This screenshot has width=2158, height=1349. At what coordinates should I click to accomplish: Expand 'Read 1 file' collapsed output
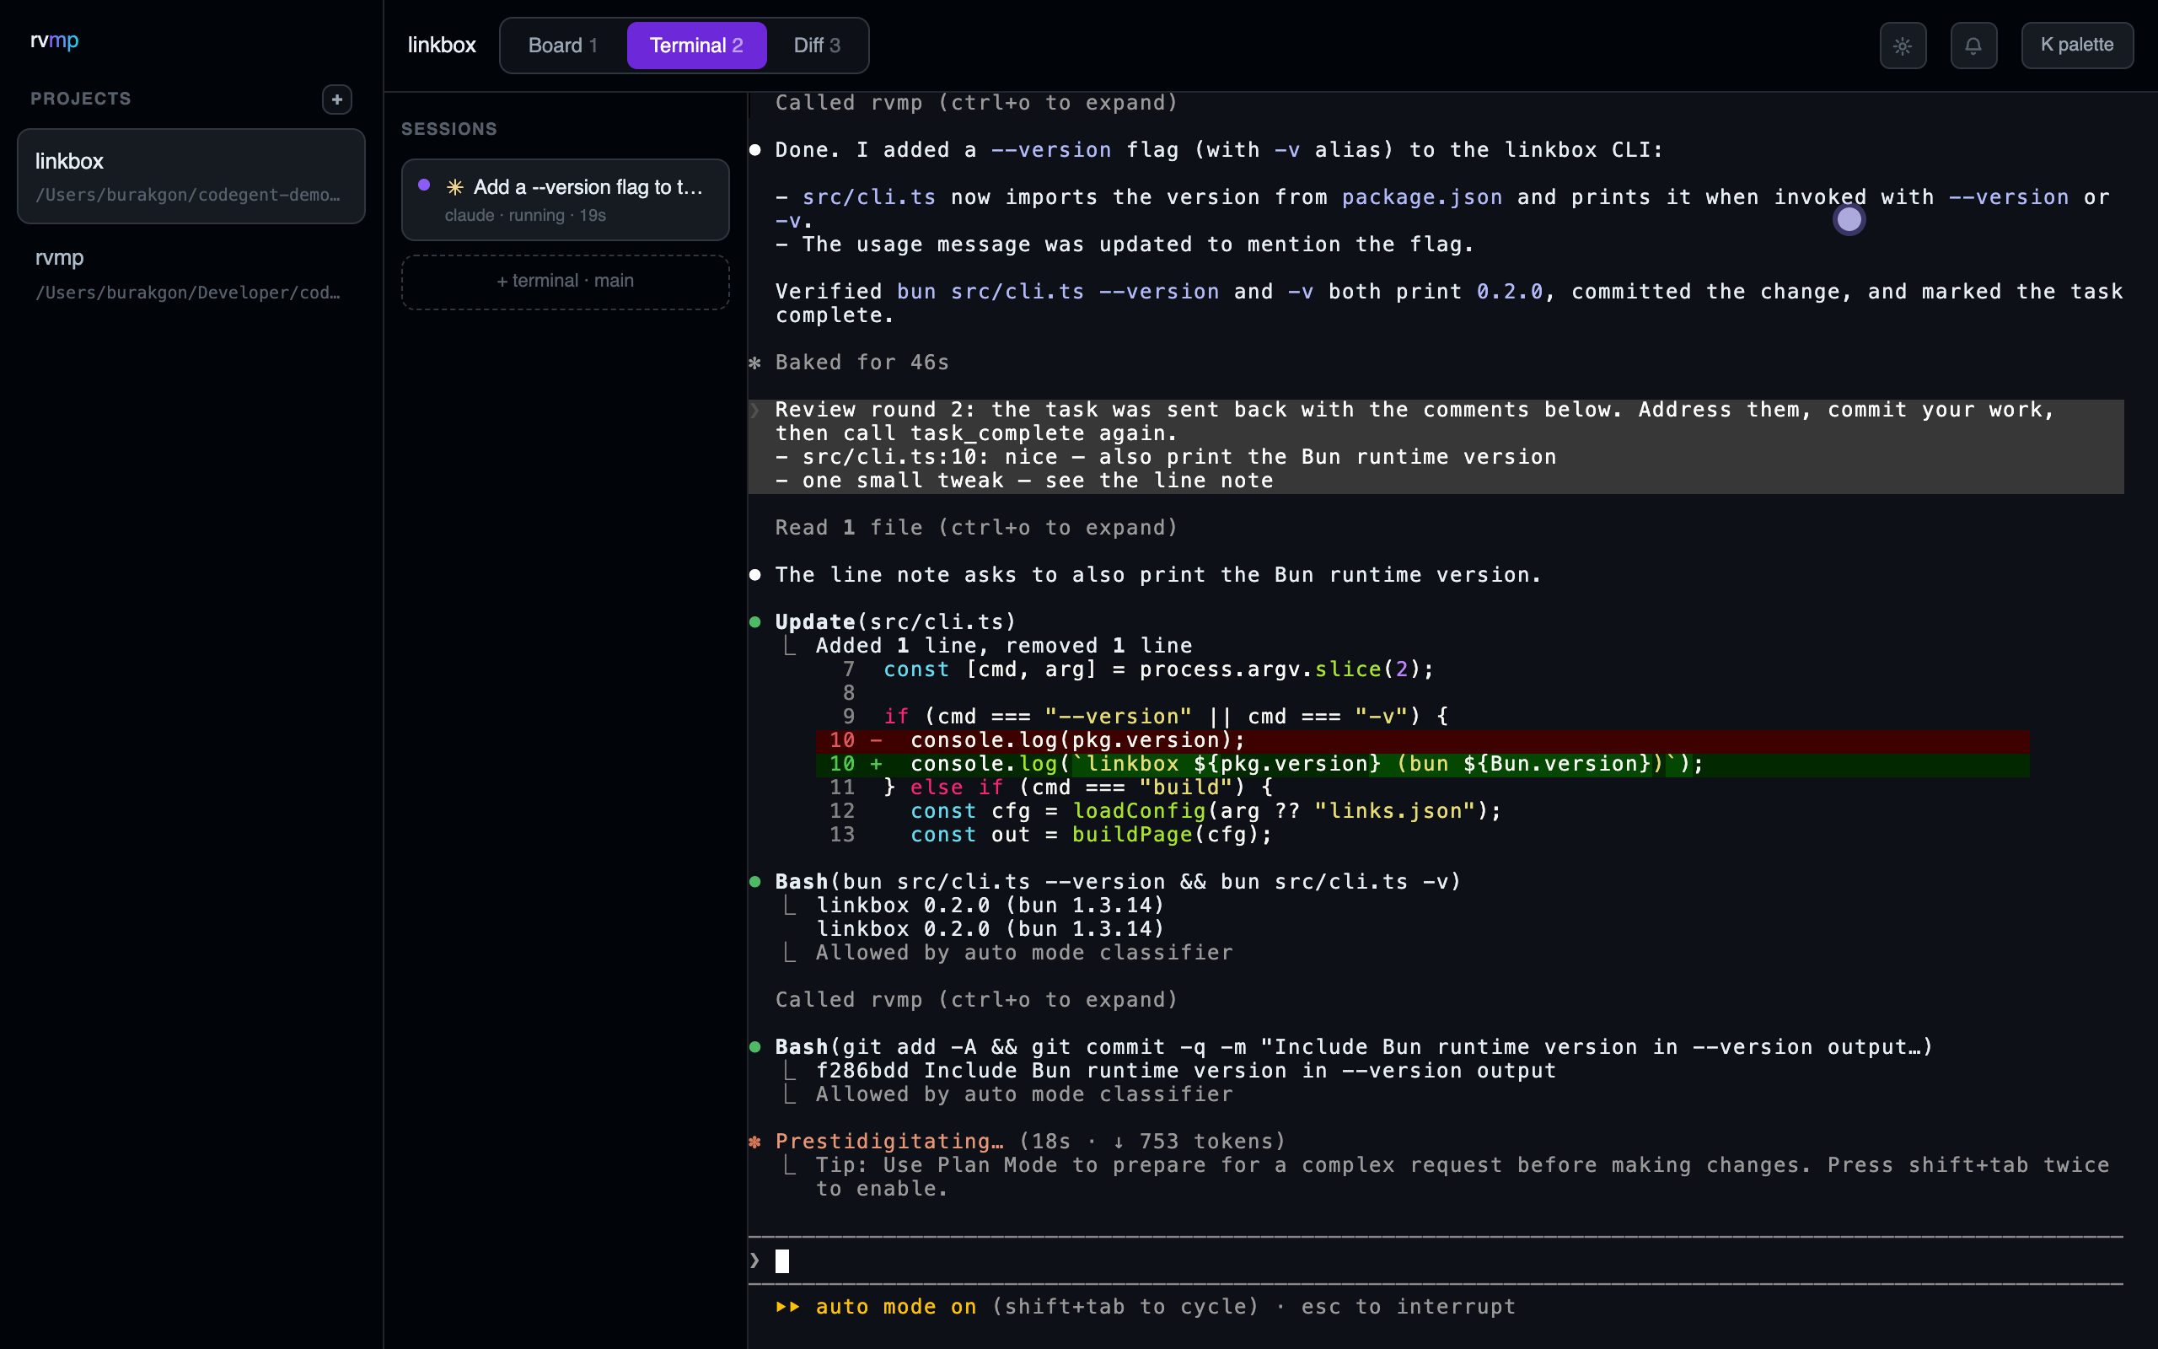(975, 527)
